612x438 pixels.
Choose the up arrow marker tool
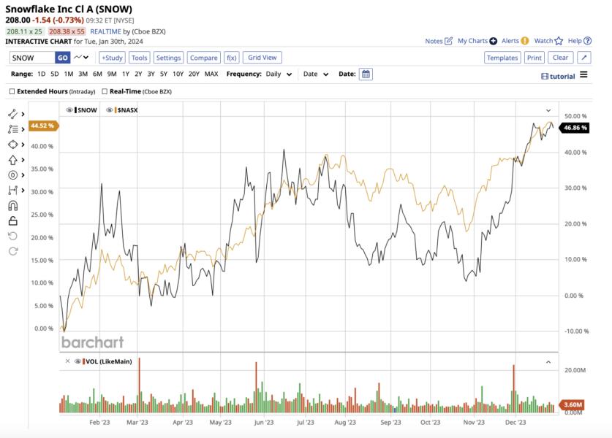click(x=12, y=160)
